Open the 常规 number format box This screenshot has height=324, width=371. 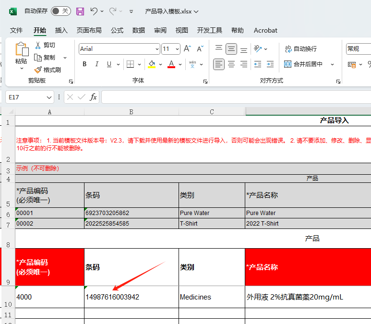click(359, 49)
